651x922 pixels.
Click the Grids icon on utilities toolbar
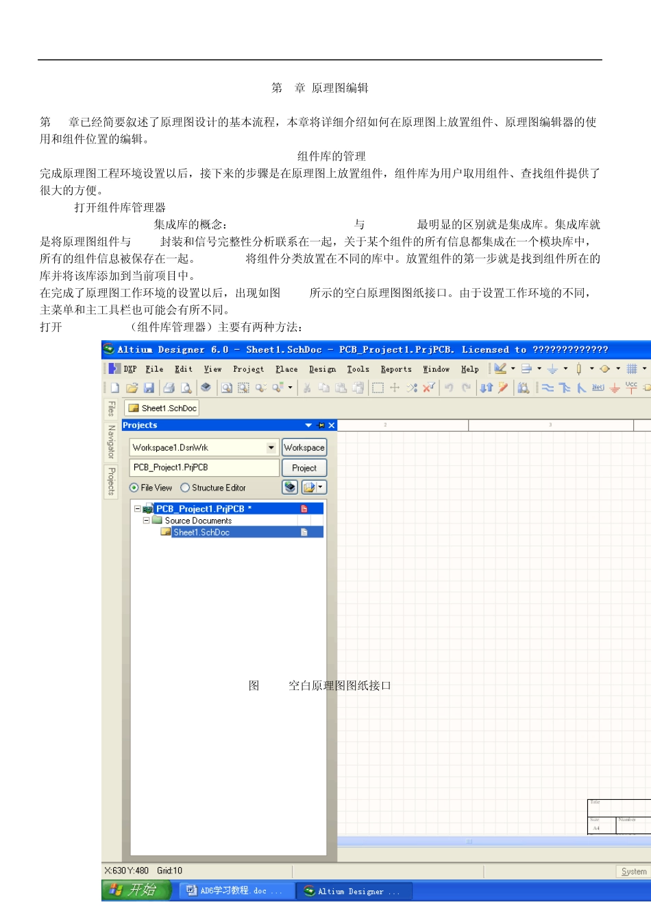tap(632, 369)
